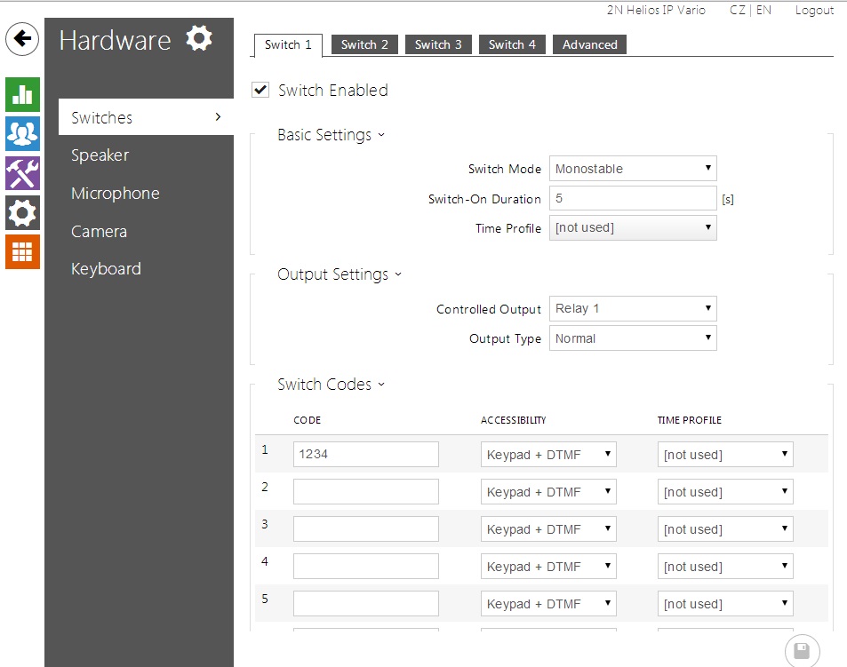Open the gray System gear icon
Screen dimensions: 847x667
click(x=22, y=212)
